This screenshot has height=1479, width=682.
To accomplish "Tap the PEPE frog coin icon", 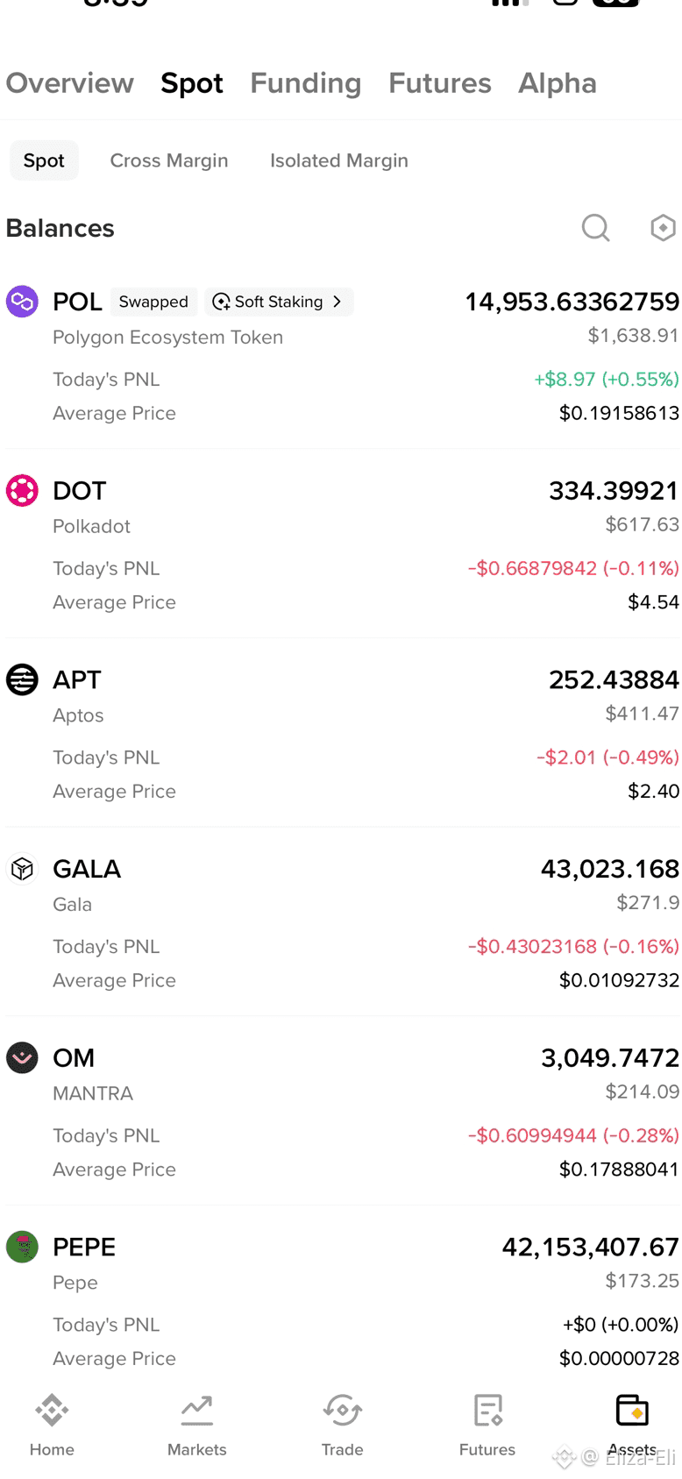I will click(x=22, y=1247).
